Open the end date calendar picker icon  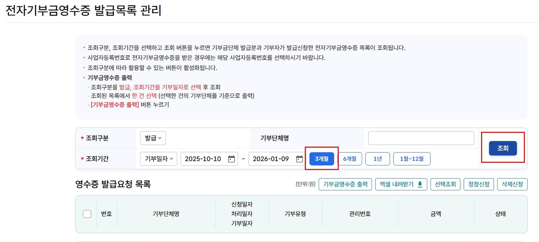click(299, 159)
